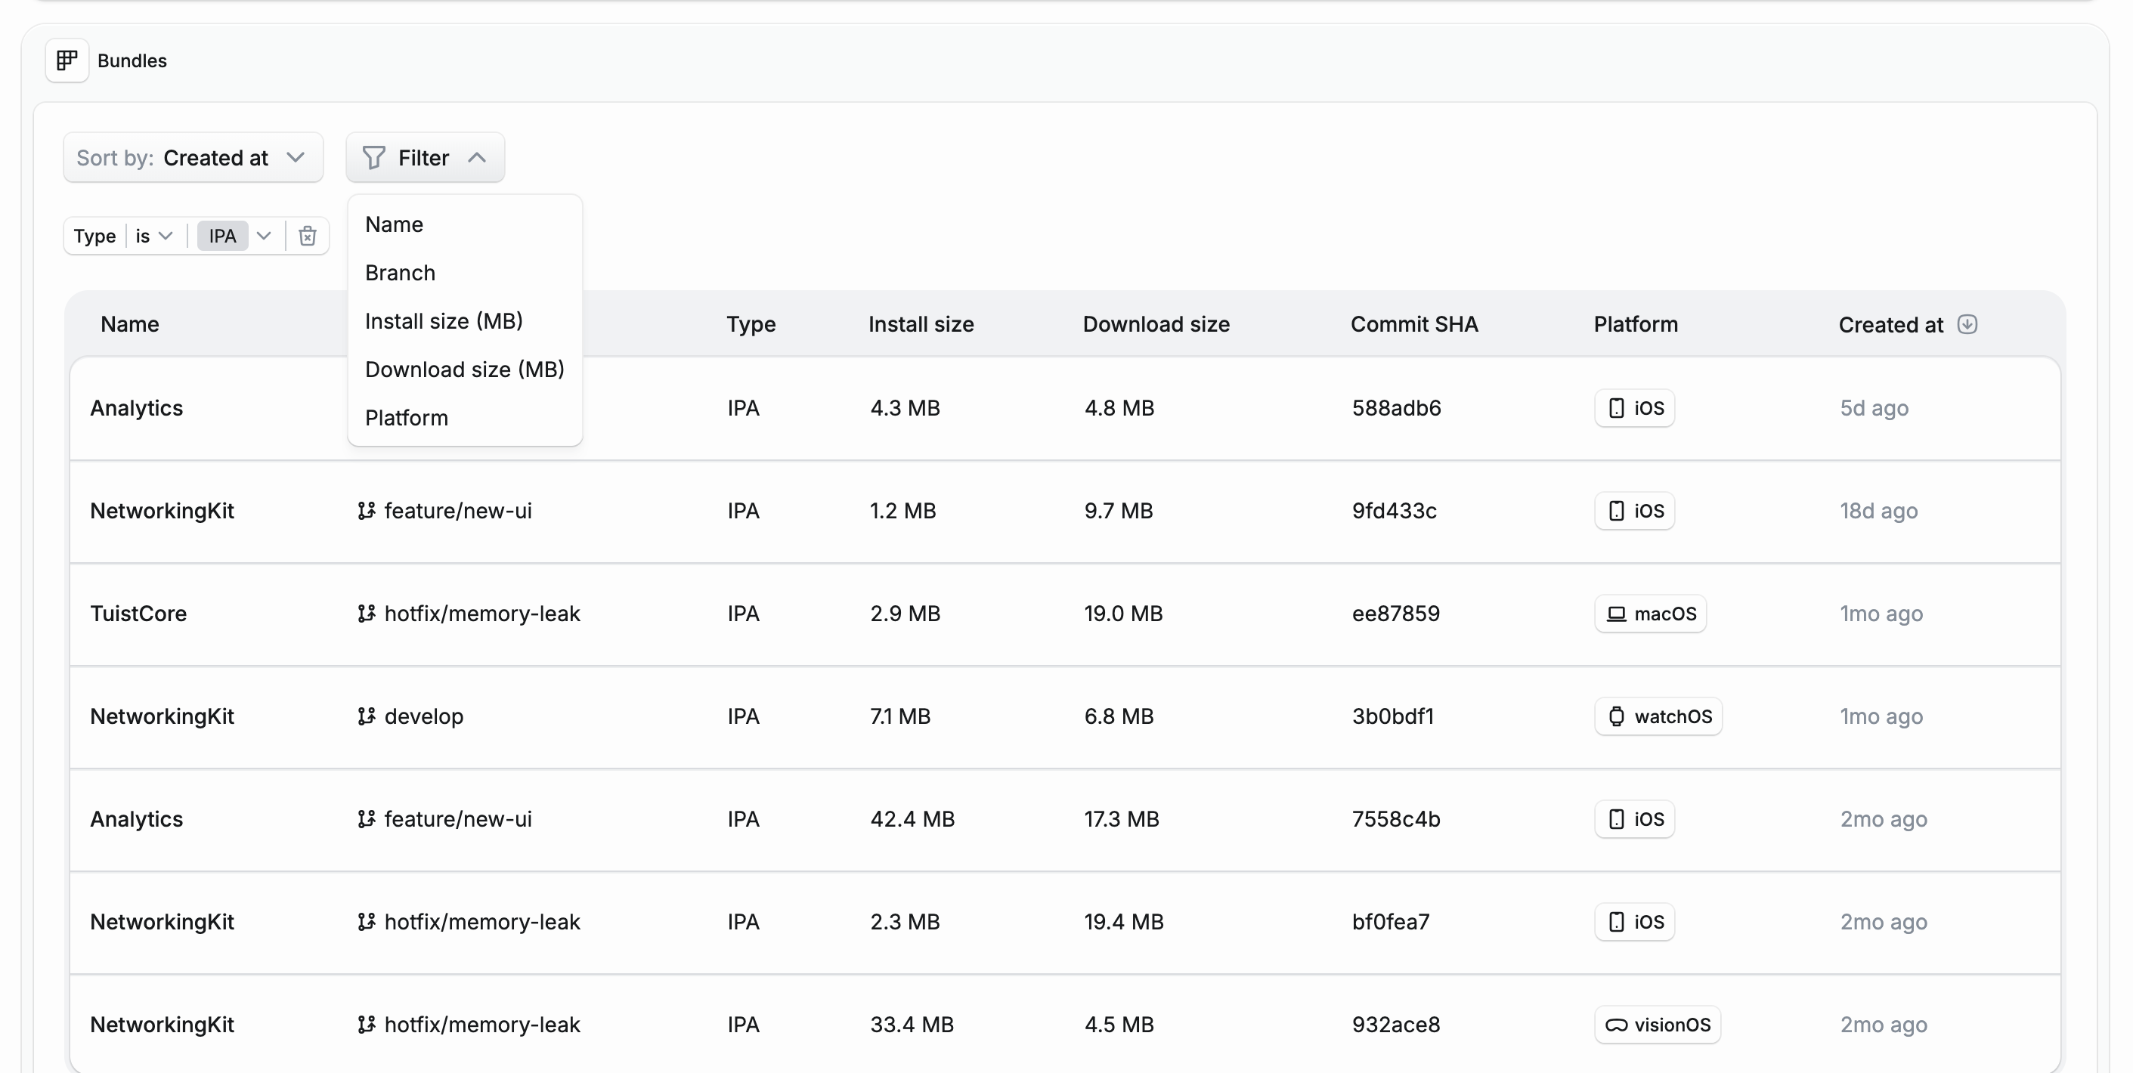Select Platform from the filter menu

click(406, 417)
